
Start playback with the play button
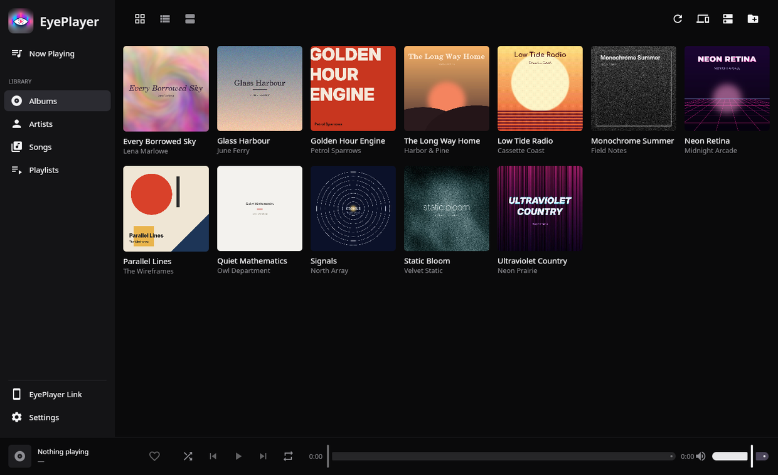tap(238, 456)
